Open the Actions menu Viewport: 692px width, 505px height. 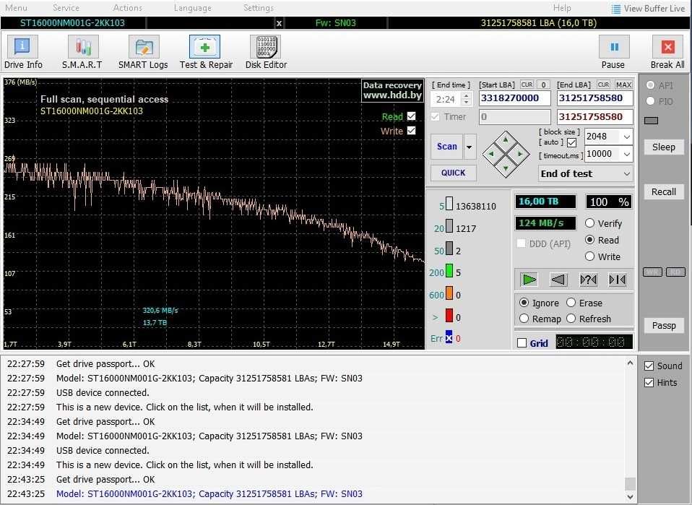point(128,8)
